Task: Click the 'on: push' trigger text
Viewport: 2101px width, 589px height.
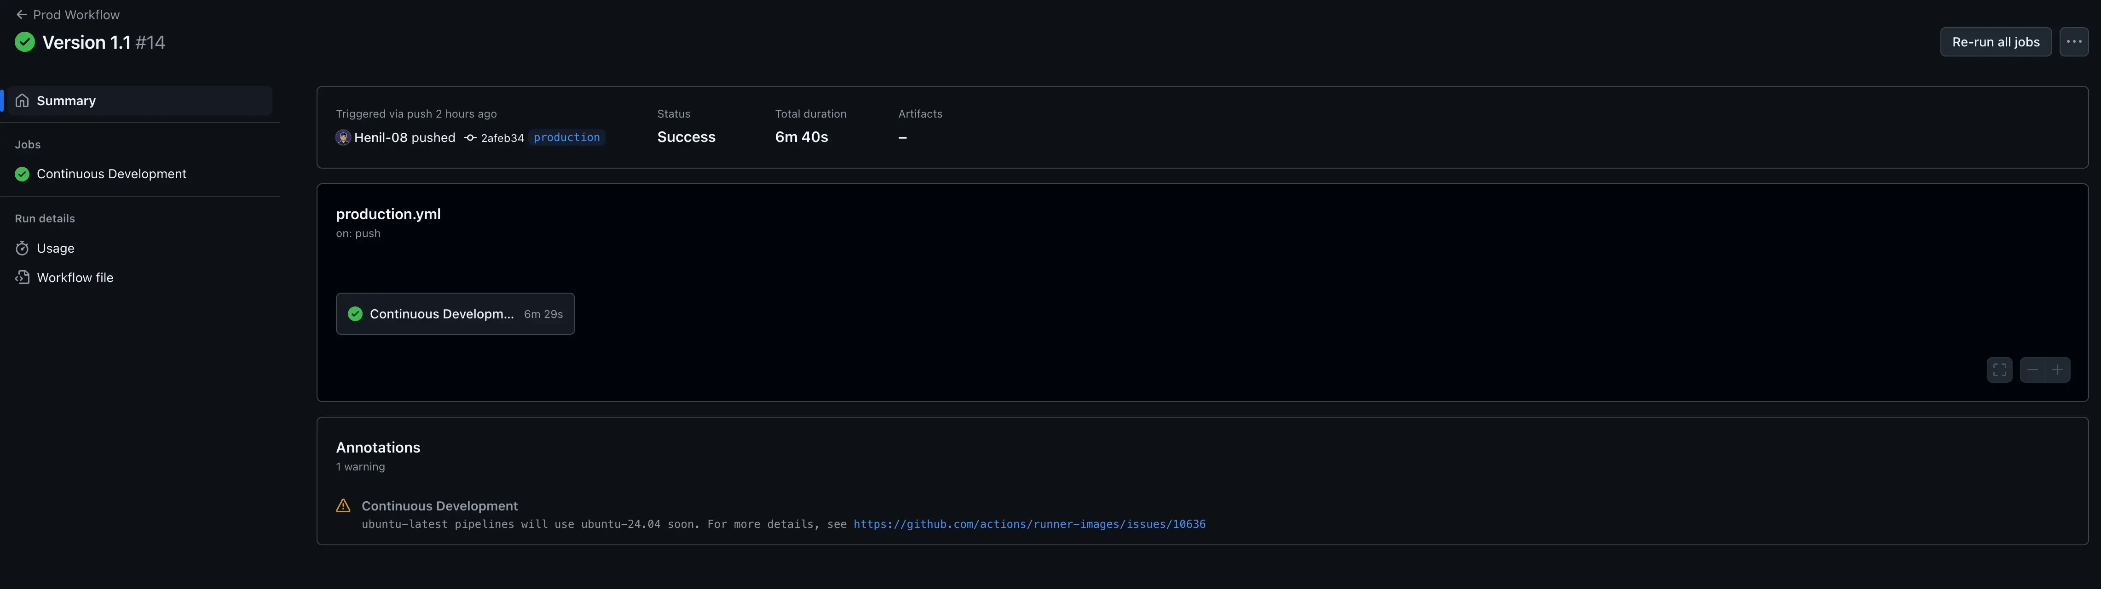Action: pos(358,234)
